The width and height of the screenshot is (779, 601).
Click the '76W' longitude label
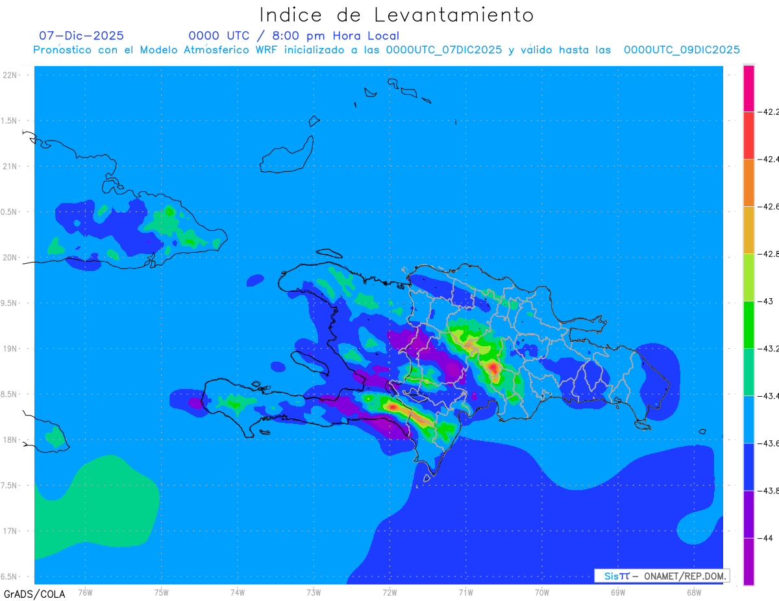coord(85,591)
